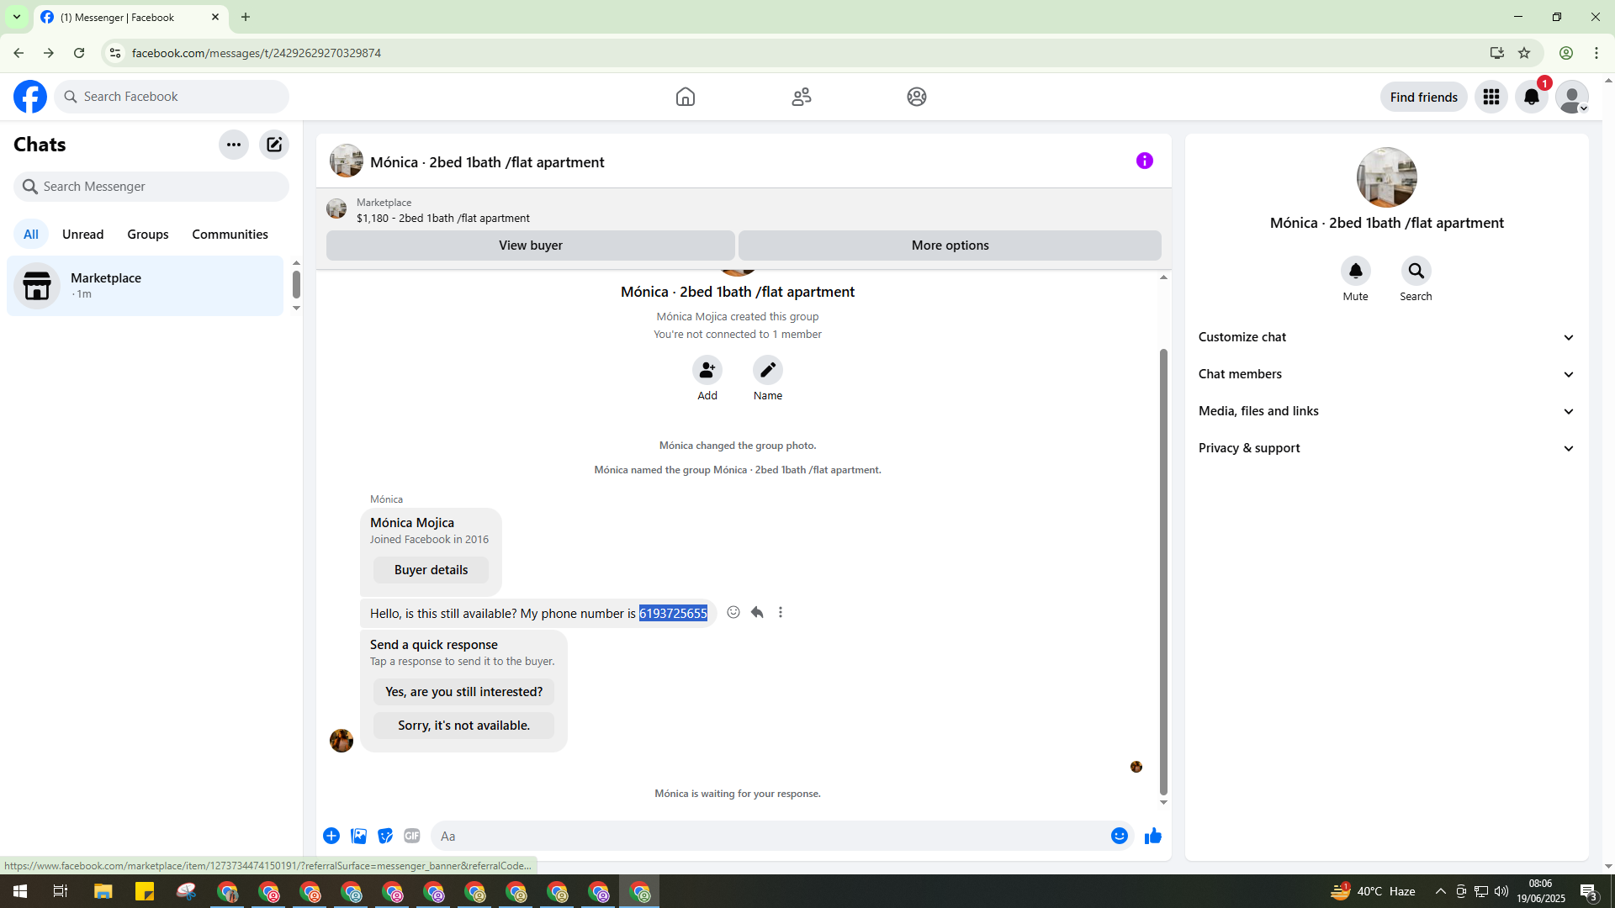Open the Chrome menu (three dots)
This screenshot has width=1615, height=908.
click(x=1596, y=53)
